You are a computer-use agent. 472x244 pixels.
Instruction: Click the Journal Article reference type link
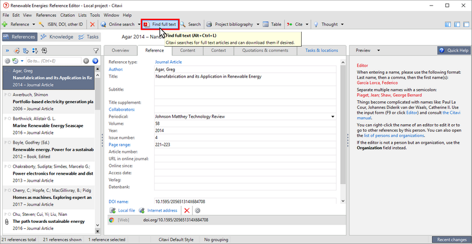pos(168,62)
